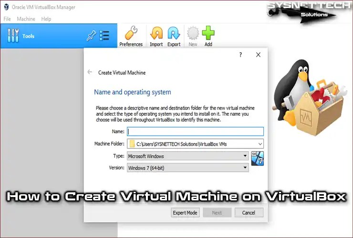Click the VirtualBox logo in title bar

tap(6, 7)
